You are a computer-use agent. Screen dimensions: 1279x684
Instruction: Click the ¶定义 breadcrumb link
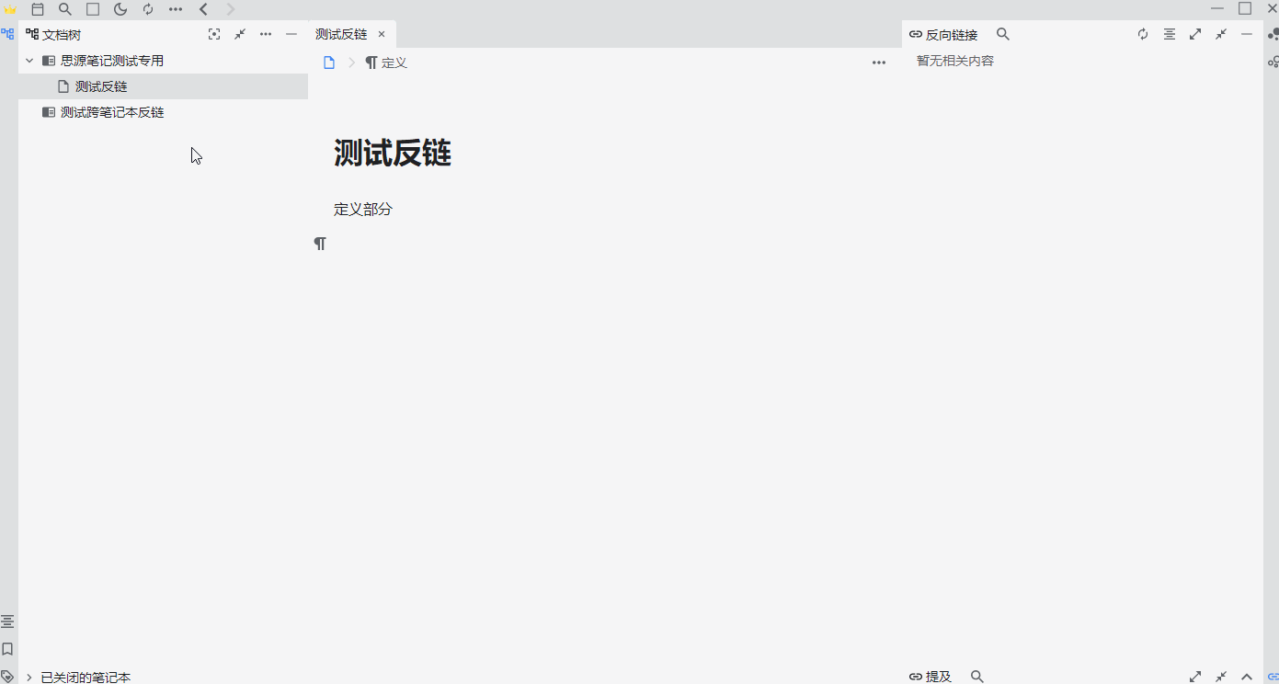[386, 63]
